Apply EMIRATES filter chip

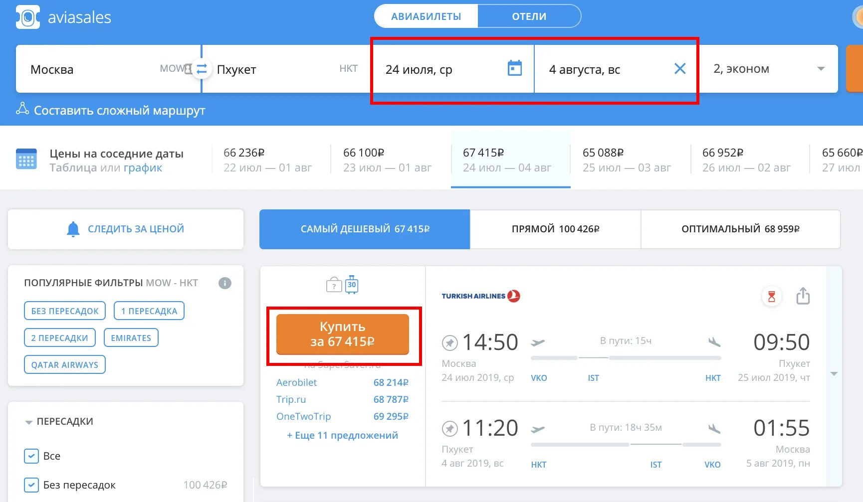(x=131, y=338)
